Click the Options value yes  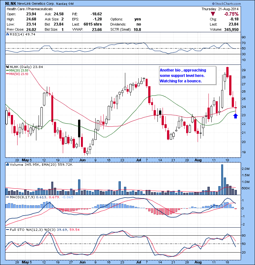[x=138, y=19]
